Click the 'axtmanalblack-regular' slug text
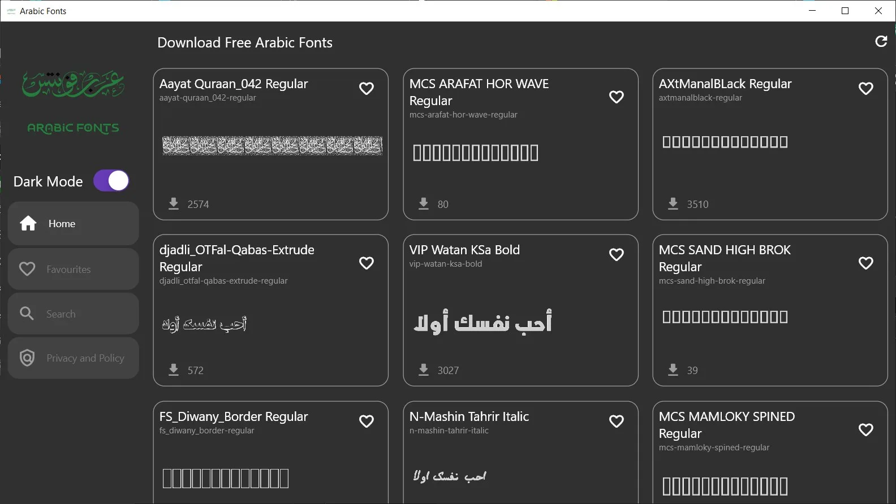896x504 pixels. point(700,98)
